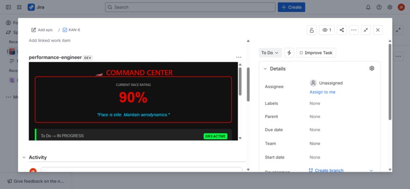The height and width of the screenshot is (189, 410).
Task: Open the notifications bell
Action: point(368,7)
